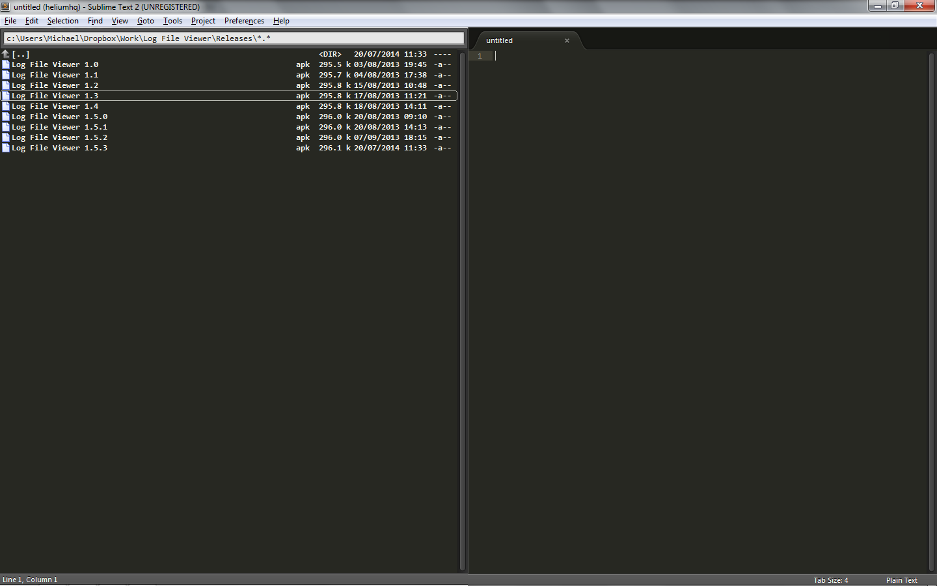Click date 18/08/2013 14:11
937x586 pixels.
point(390,106)
